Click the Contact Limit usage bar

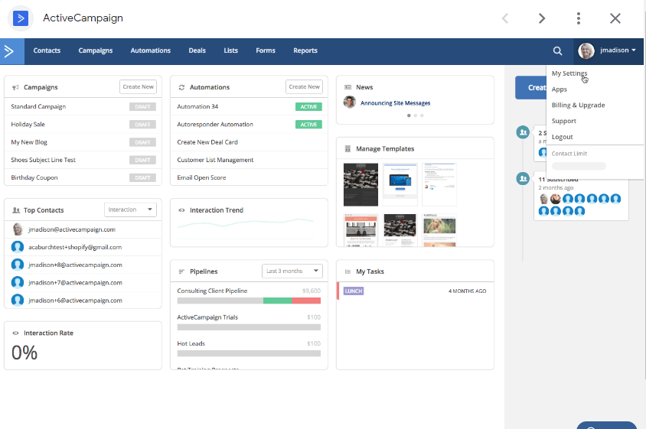579,166
